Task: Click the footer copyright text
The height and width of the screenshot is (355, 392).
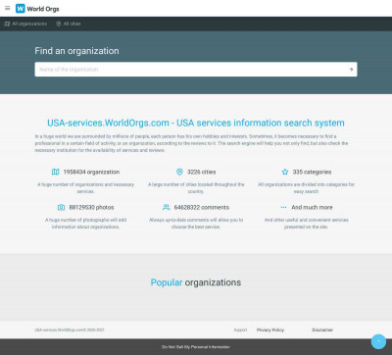Action: (x=70, y=330)
